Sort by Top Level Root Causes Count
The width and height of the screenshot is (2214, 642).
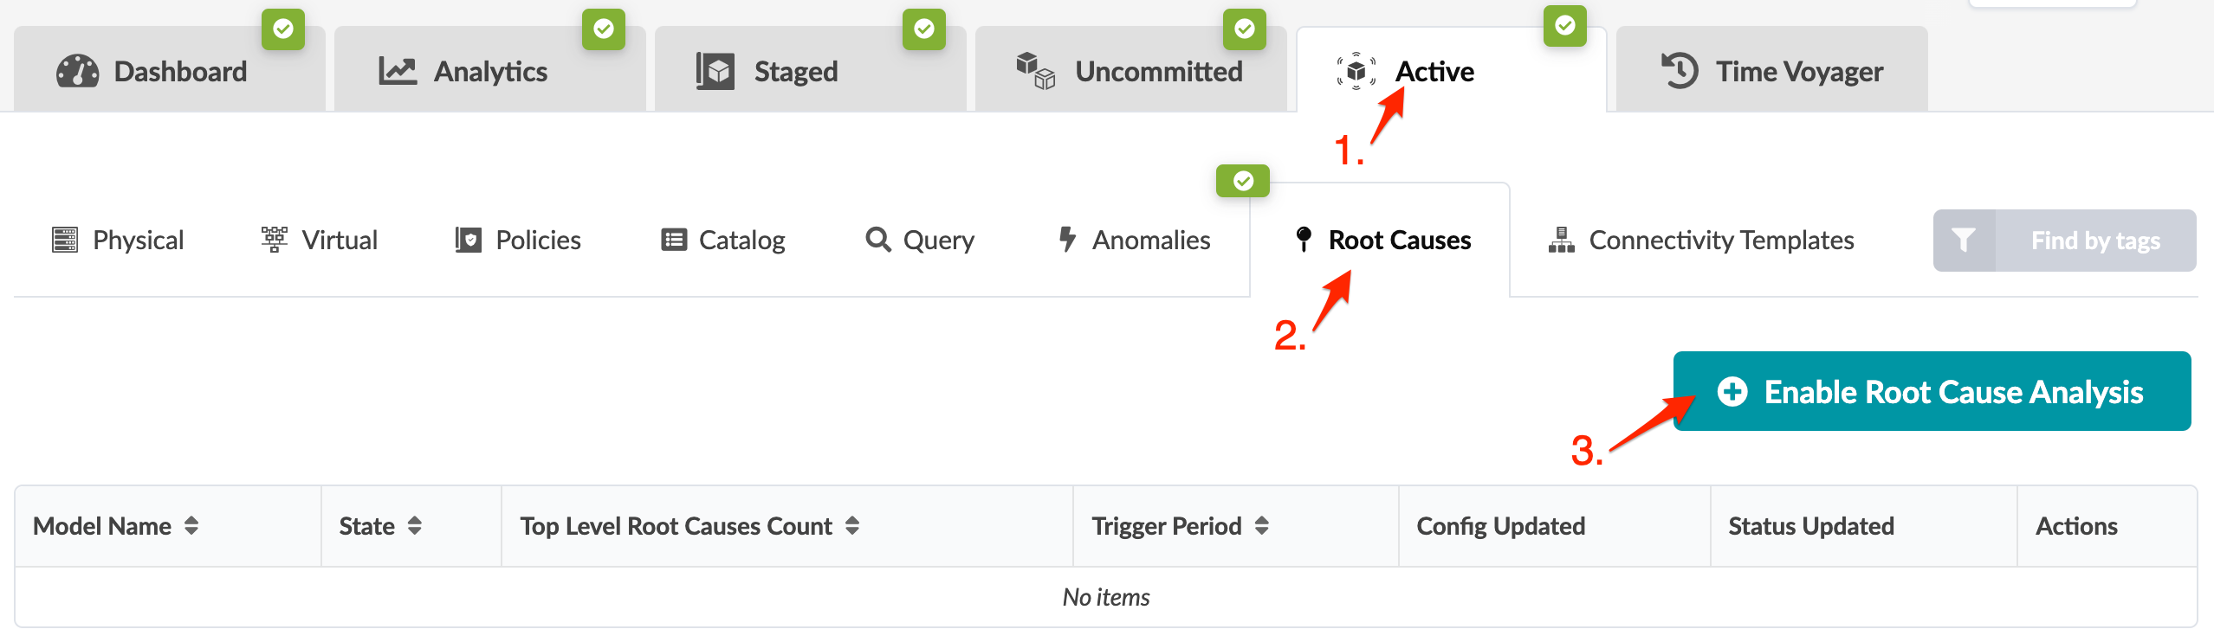pyautogui.click(x=852, y=526)
